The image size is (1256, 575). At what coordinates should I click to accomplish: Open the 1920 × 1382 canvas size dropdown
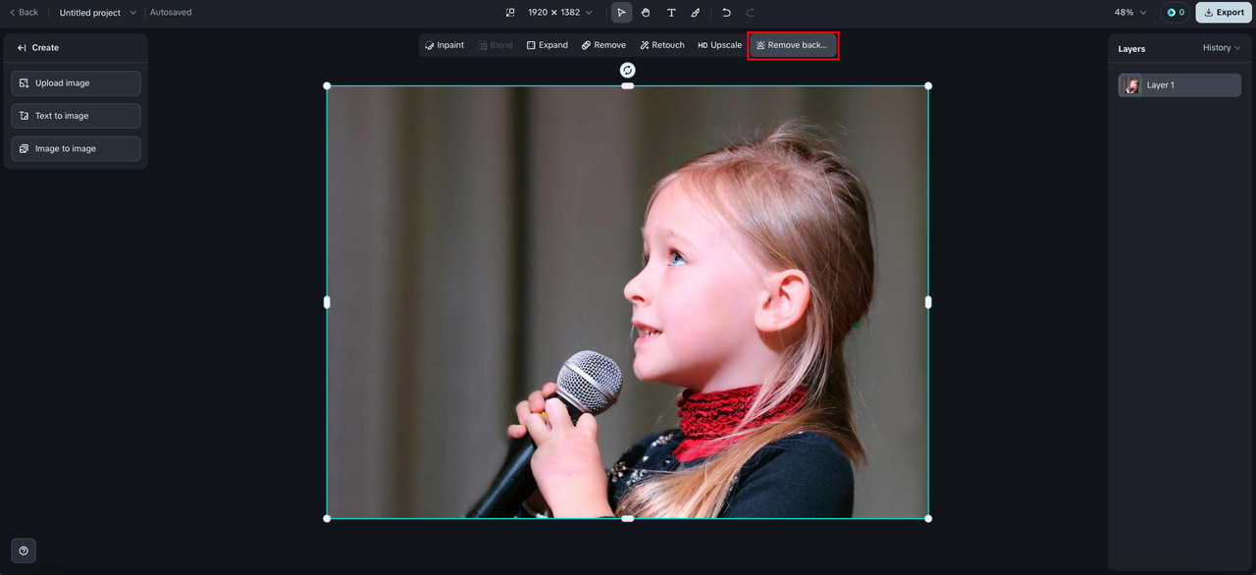(x=560, y=13)
